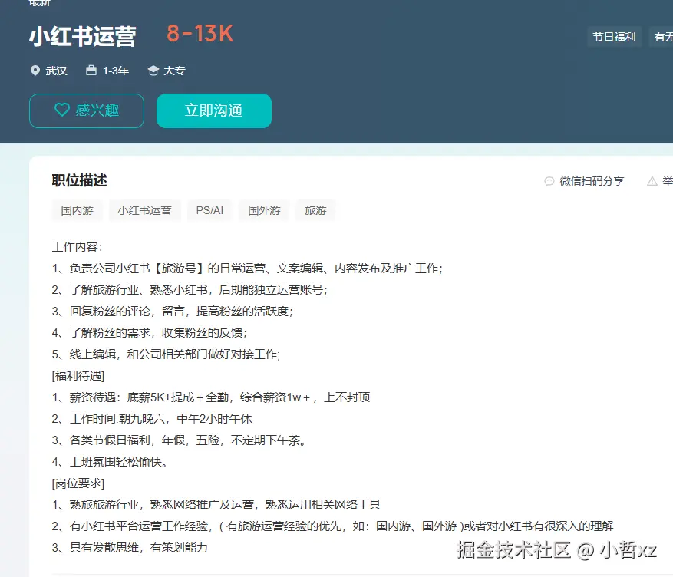Open 微信扫码分享 link
The image size is (673, 577).
592,181
